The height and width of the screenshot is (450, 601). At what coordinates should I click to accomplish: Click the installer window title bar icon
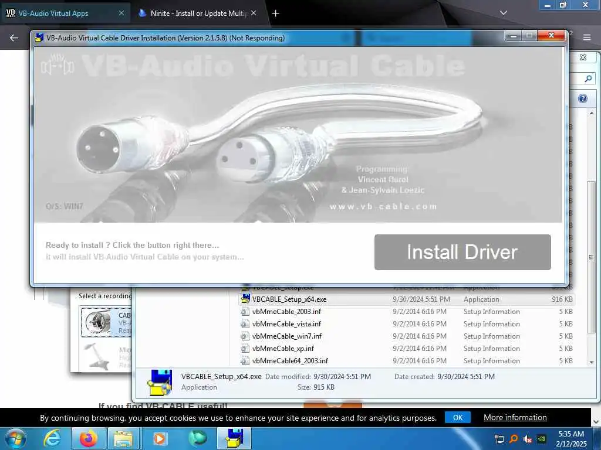pyautogui.click(x=39, y=38)
